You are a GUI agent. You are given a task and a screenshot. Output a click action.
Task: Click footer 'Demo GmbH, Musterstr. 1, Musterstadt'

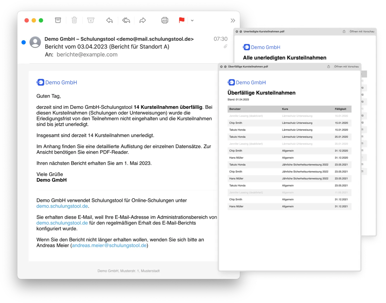click(x=128, y=271)
